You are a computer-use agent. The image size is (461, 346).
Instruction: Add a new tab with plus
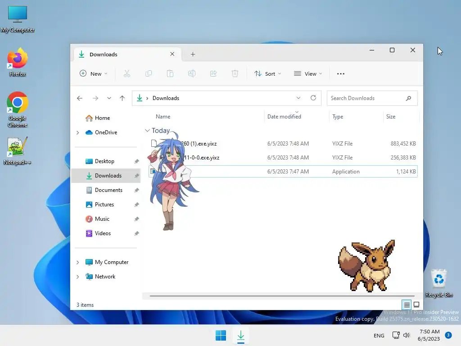tap(193, 54)
